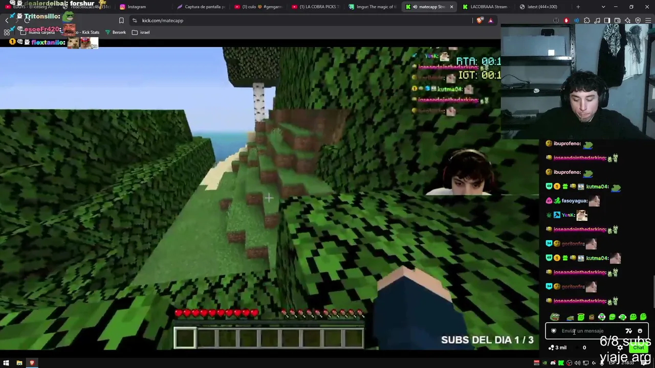
Task: Click the 3 mil channel points counter
Action: pos(558,348)
